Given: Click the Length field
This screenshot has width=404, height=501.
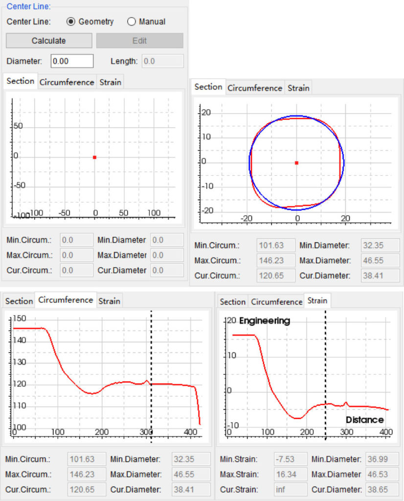Looking at the screenshot, I should coord(162,61).
